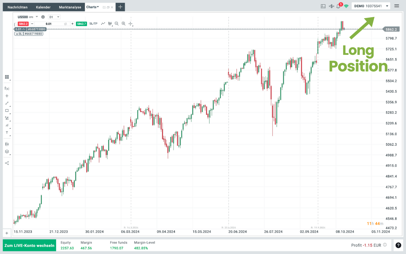Zoom in on the chart
This screenshot has width=406, height=254.
(123, 24)
